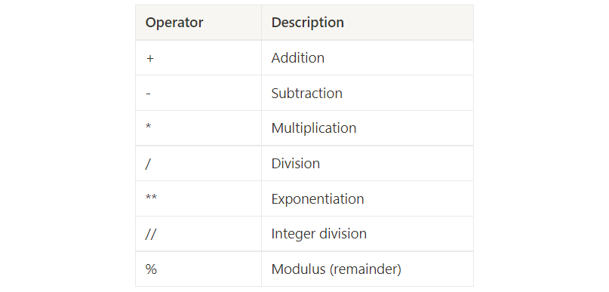Click the Multiplication description text
The width and height of the screenshot is (609, 292).
point(314,128)
